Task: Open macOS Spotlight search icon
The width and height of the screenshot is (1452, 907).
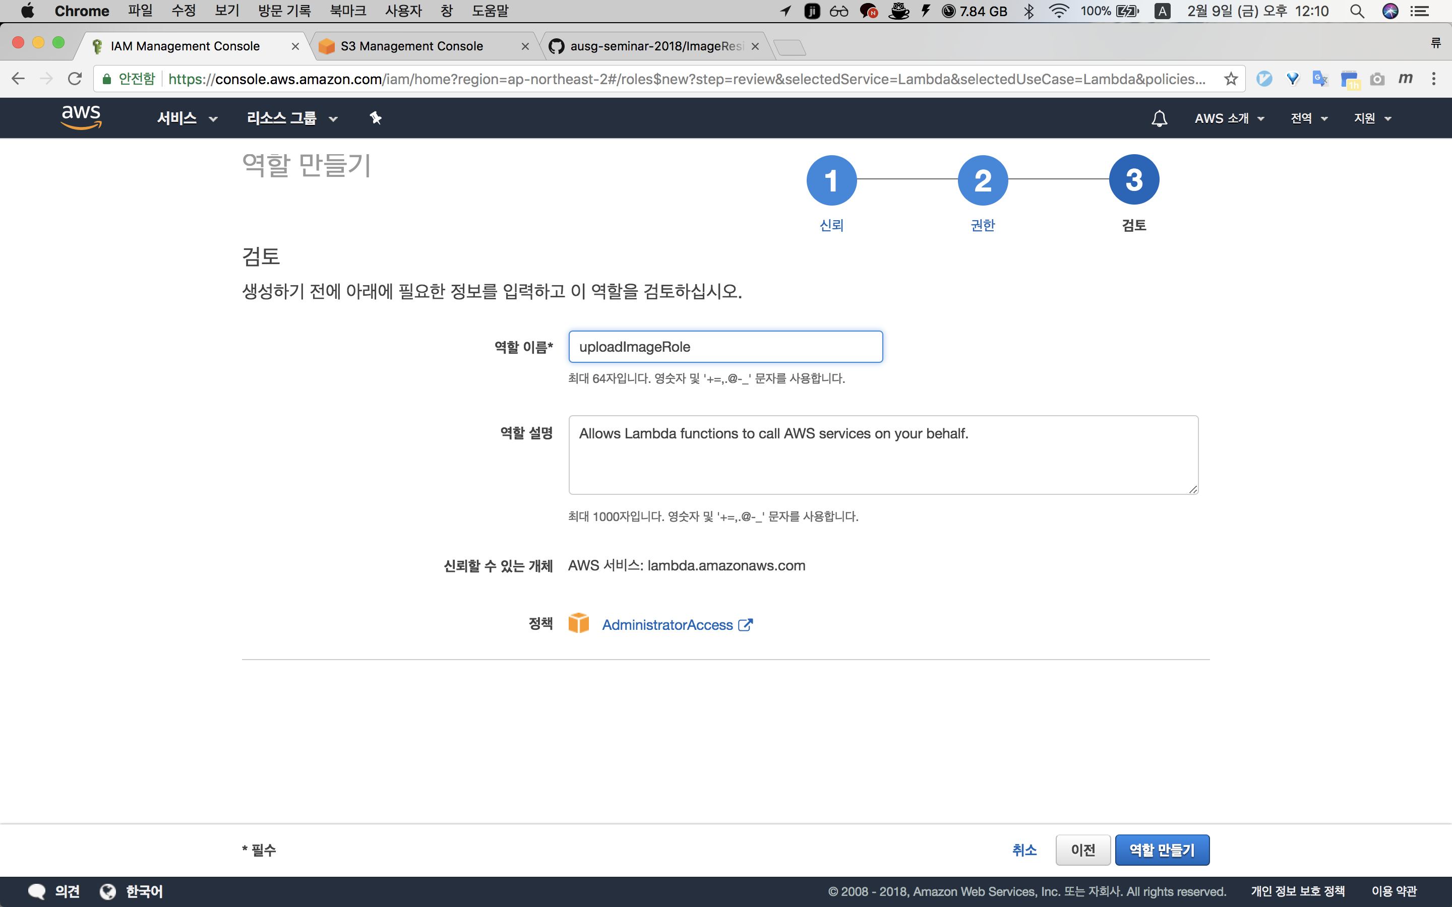Action: point(1357,12)
